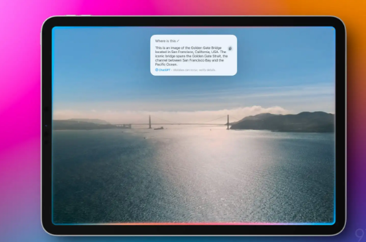Tap the cargo ship near the bridge
The image size is (366, 242).
[159, 128]
